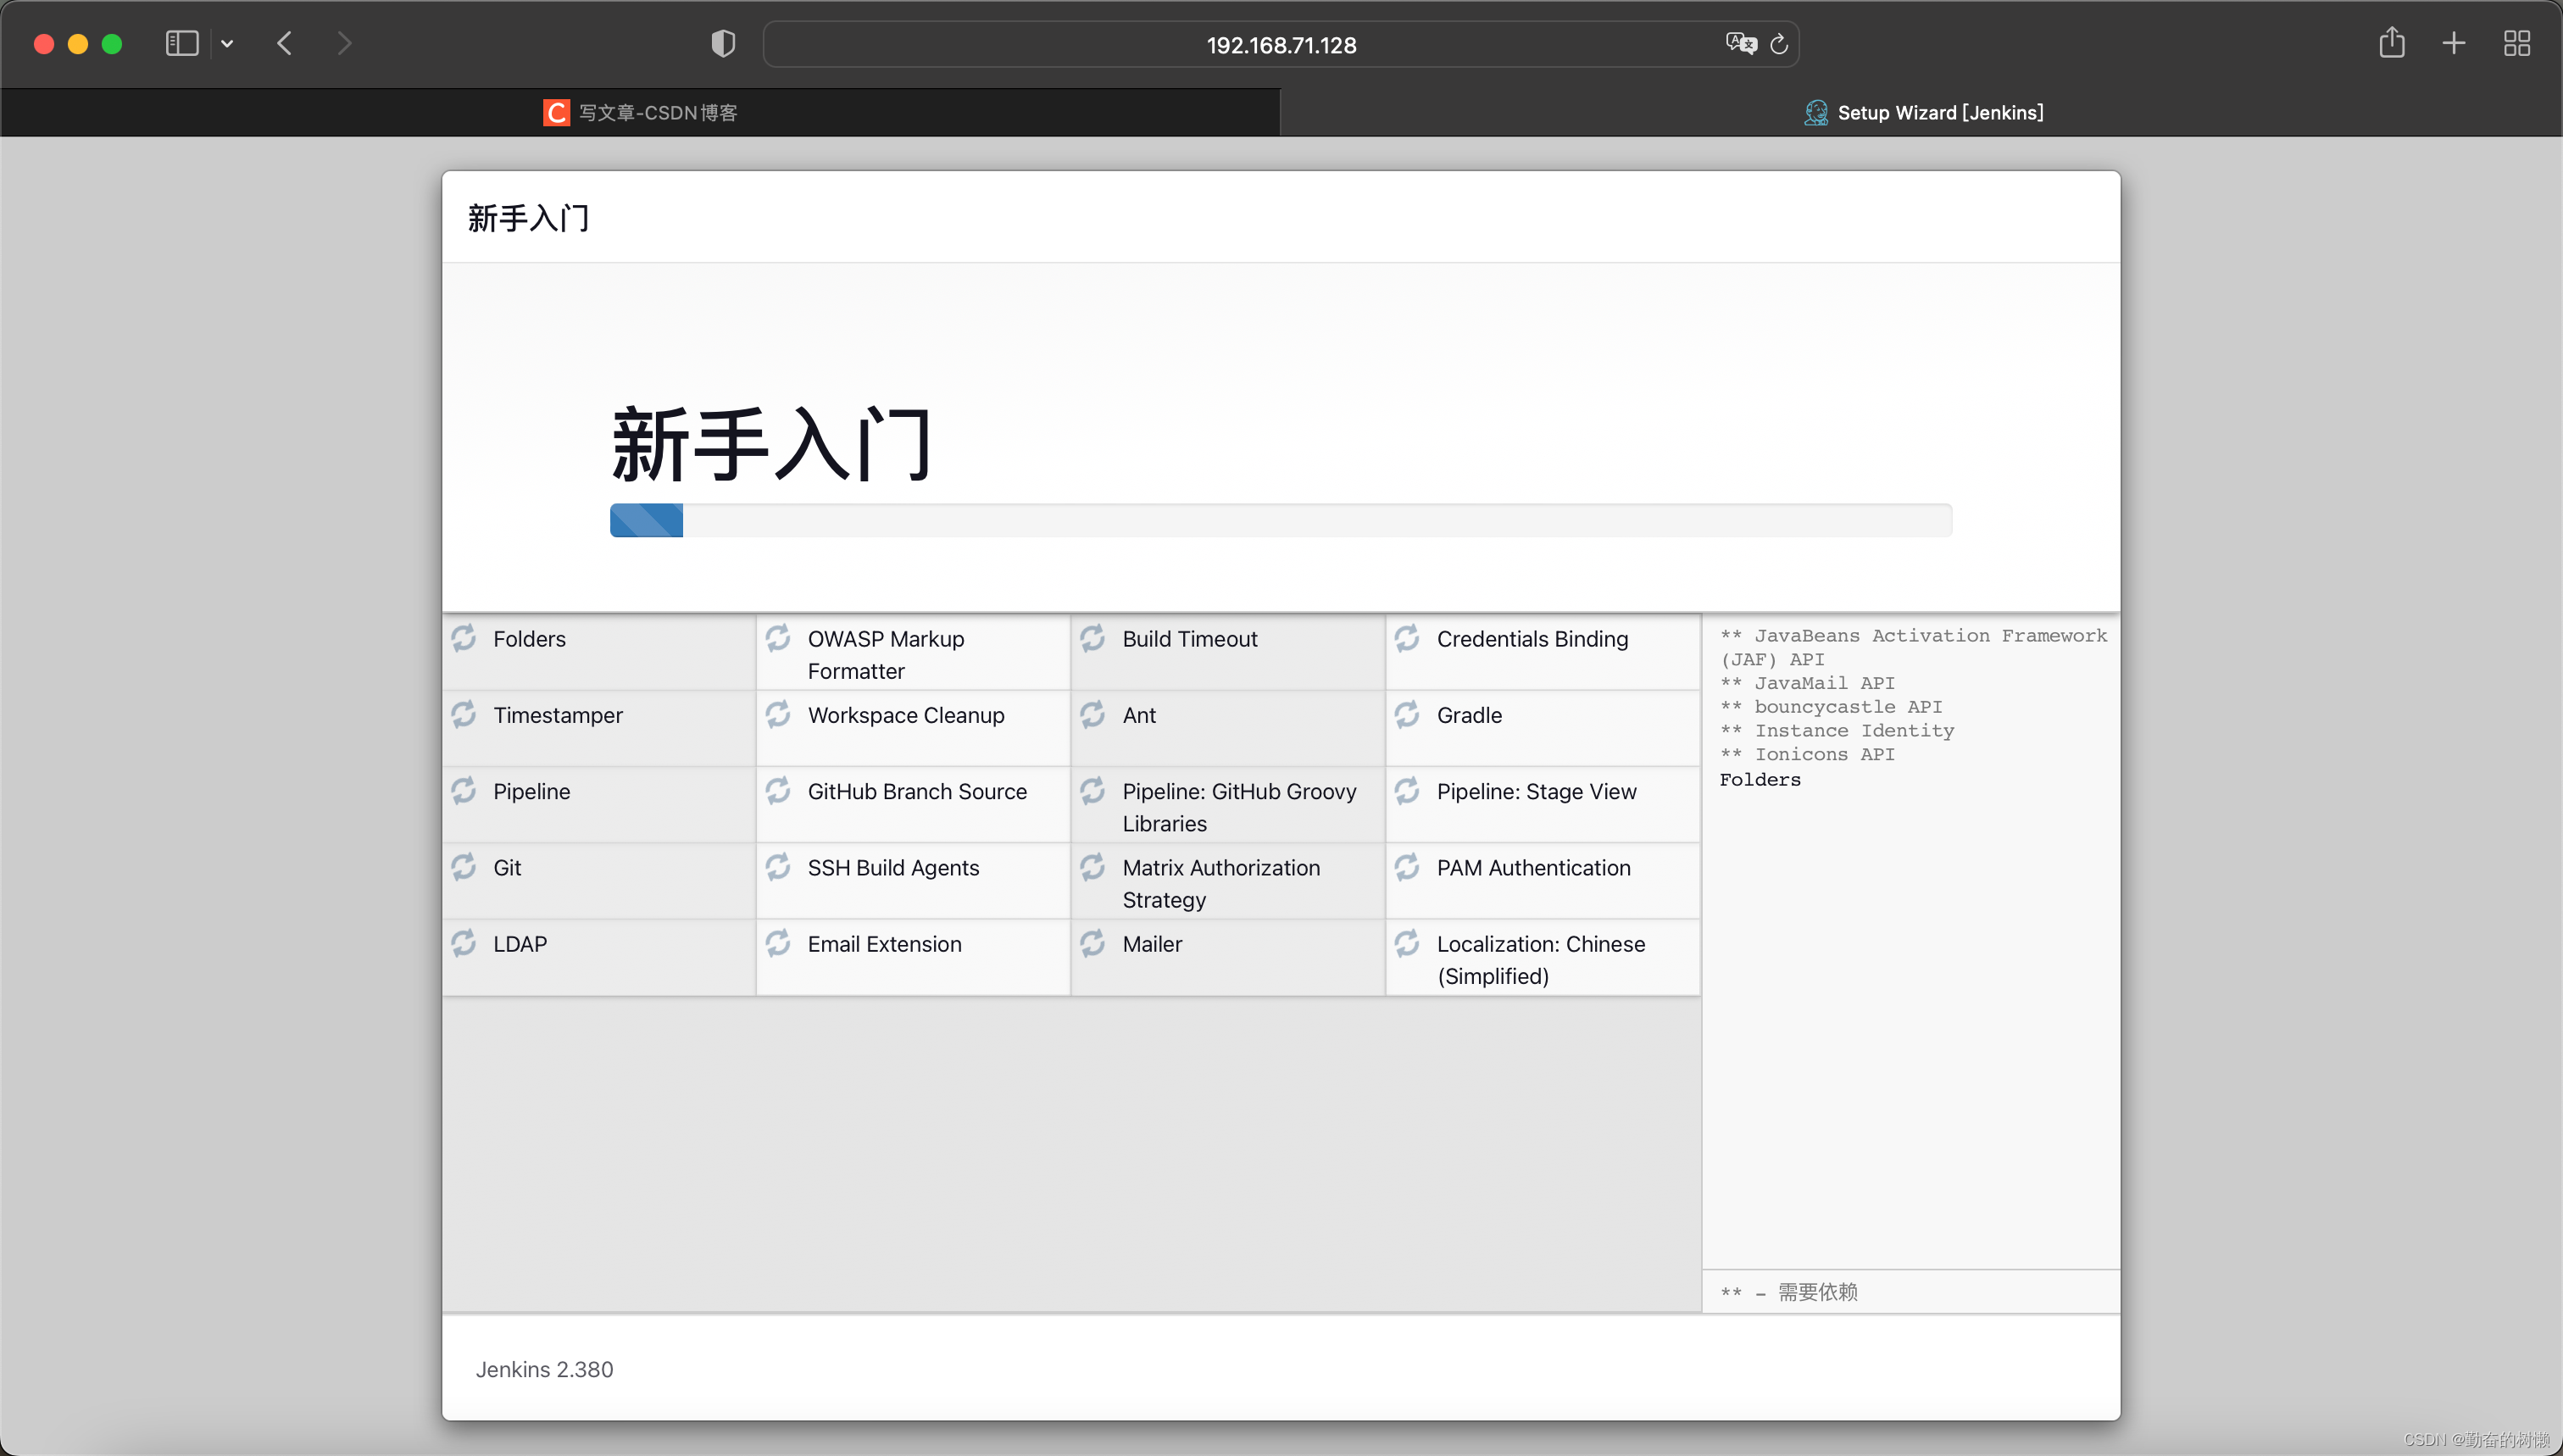Click the spinner icon next to Gradle
This screenshot has height=1456, width=2563.
pos(1407,714)
